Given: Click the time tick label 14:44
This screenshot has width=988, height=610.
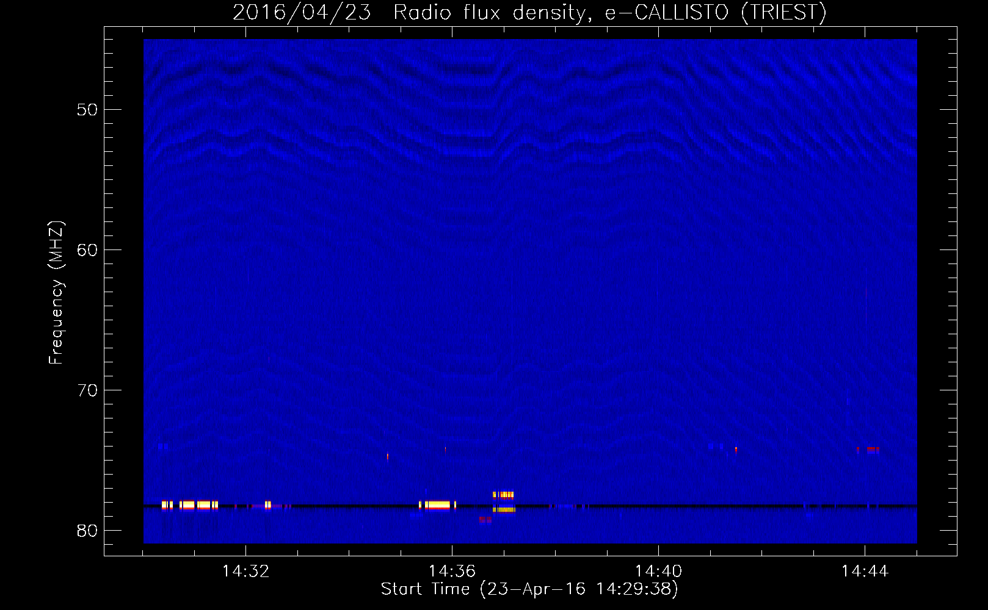Looking at the screenshot, I should pos(865,572).
